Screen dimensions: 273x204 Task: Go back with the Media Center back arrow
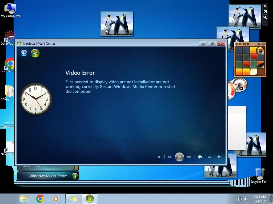pos(24,53)
